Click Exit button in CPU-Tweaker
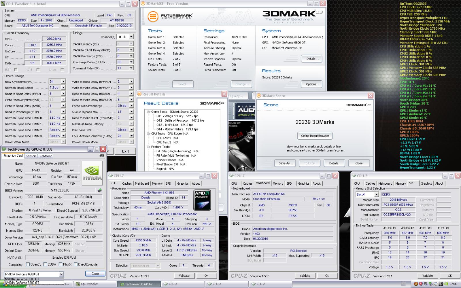 pos(125,151)
